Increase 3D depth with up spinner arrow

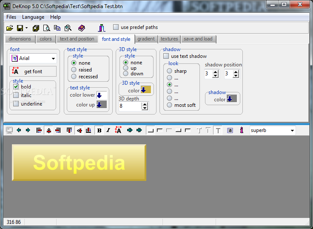[x=145, y=104]
